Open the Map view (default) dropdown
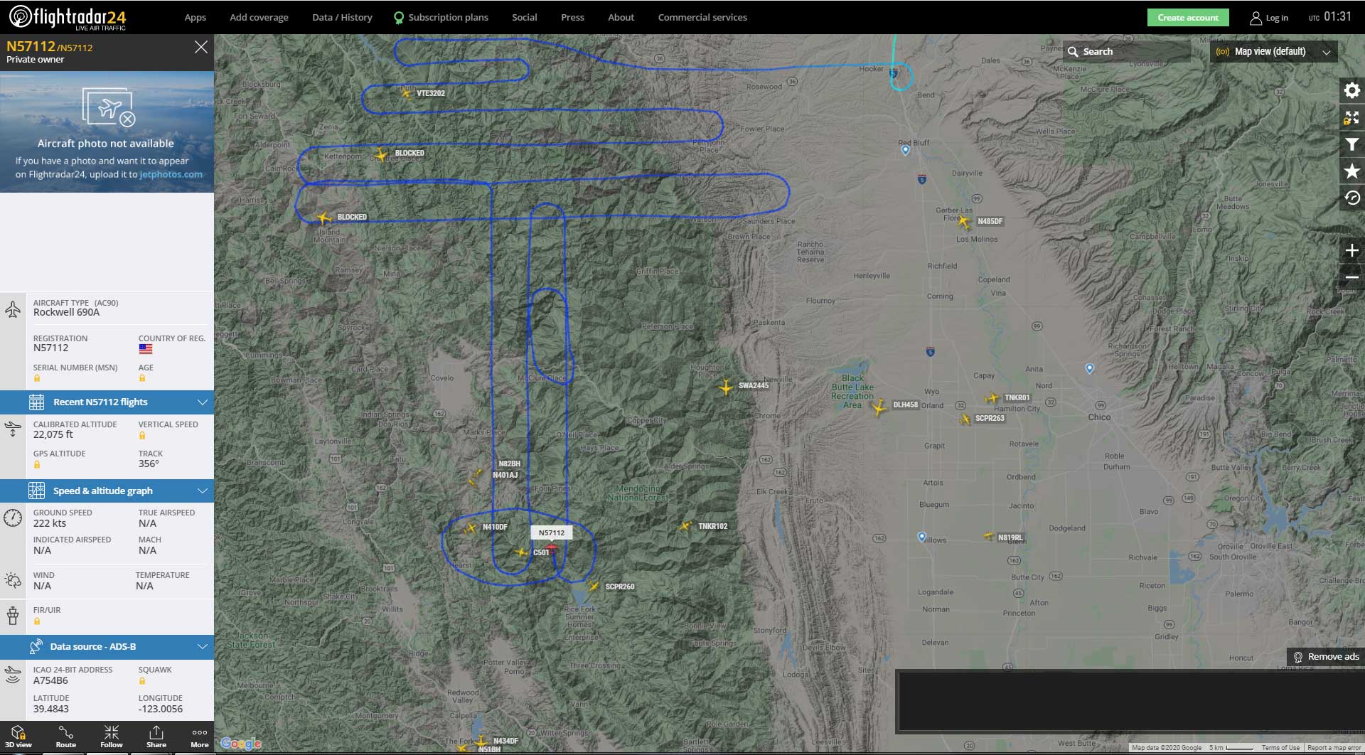This screenshot has width=1365, height=755. coord(1273,52)
